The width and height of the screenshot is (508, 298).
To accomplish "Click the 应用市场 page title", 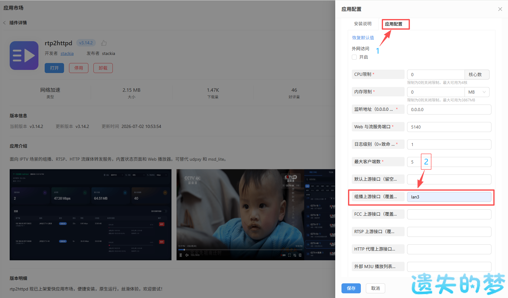I will click(x=13, y=8).
